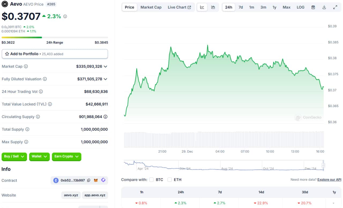
Task: Click the current price $0.3707
Action: pos(21,17)
